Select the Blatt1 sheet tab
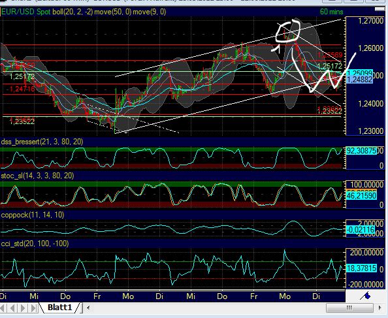The width and height of the screenshot is (388, 318). [59, 308]
